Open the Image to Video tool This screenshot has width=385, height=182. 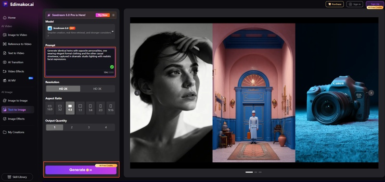(17, 35)
